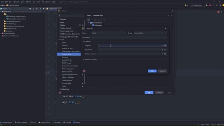
Task: Open the VCS menu
Action: coord(43,2)
